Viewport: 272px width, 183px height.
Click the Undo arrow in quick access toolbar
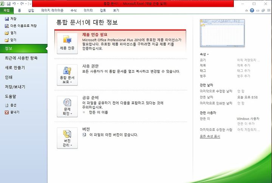tap(14, 4)
